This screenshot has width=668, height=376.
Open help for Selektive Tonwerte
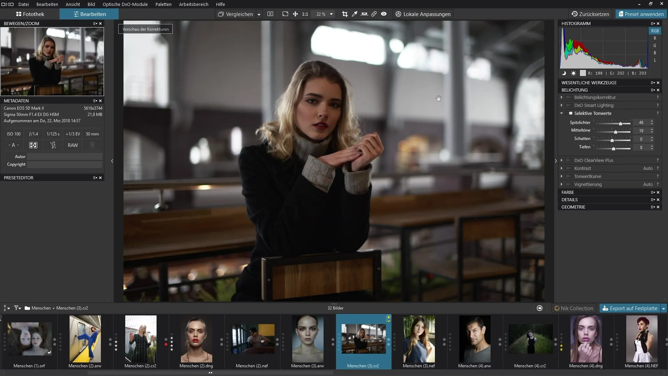(658, 113)
